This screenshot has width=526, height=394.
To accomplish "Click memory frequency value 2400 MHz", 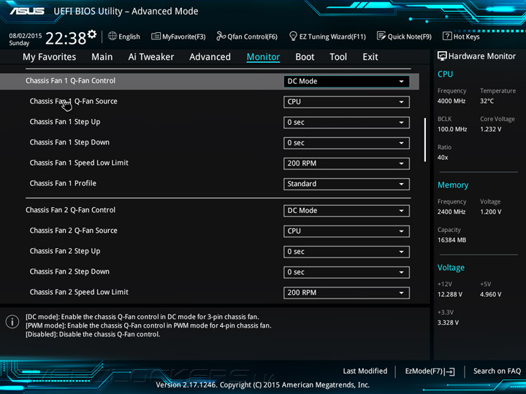I will point(451,212).
